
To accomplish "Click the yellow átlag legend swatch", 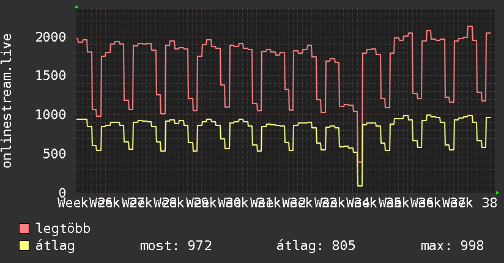I will point(24,245).
